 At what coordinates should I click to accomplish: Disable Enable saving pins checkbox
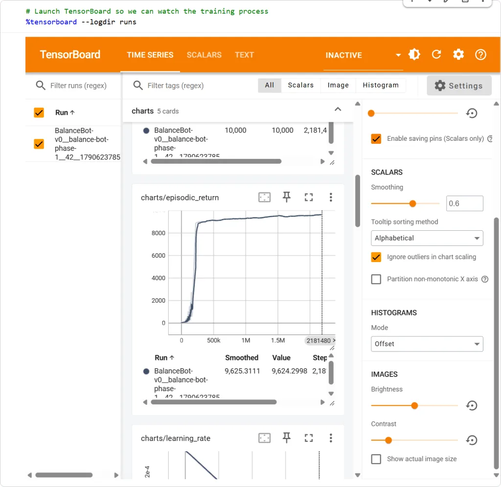tap(376, 138)
